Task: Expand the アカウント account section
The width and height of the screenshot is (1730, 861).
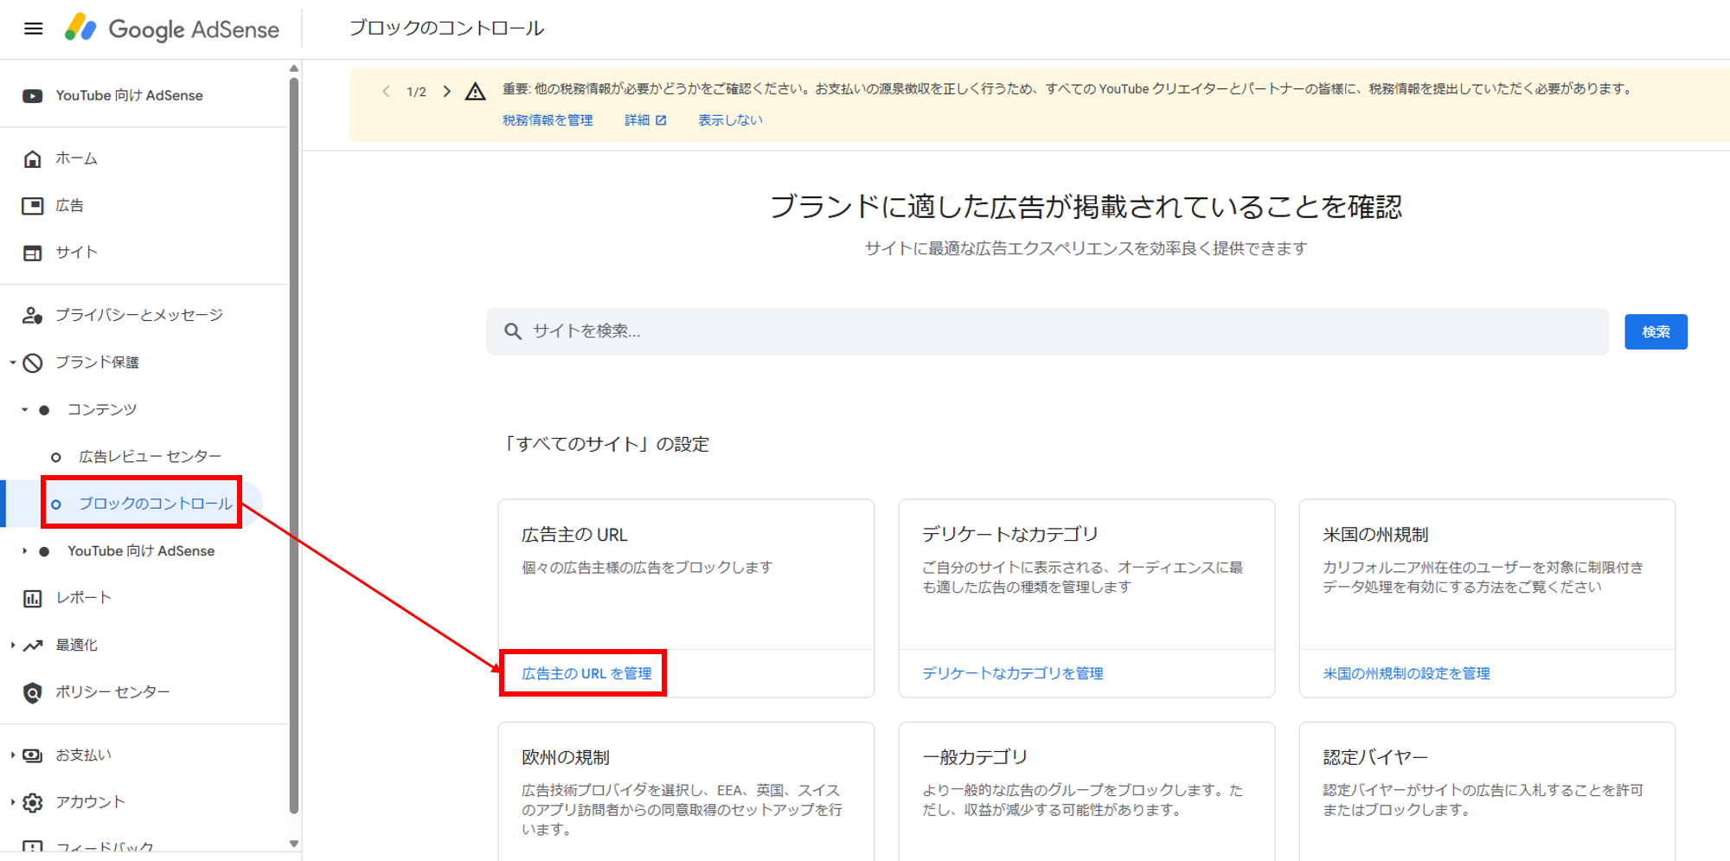Action: (x=13, y=802)
